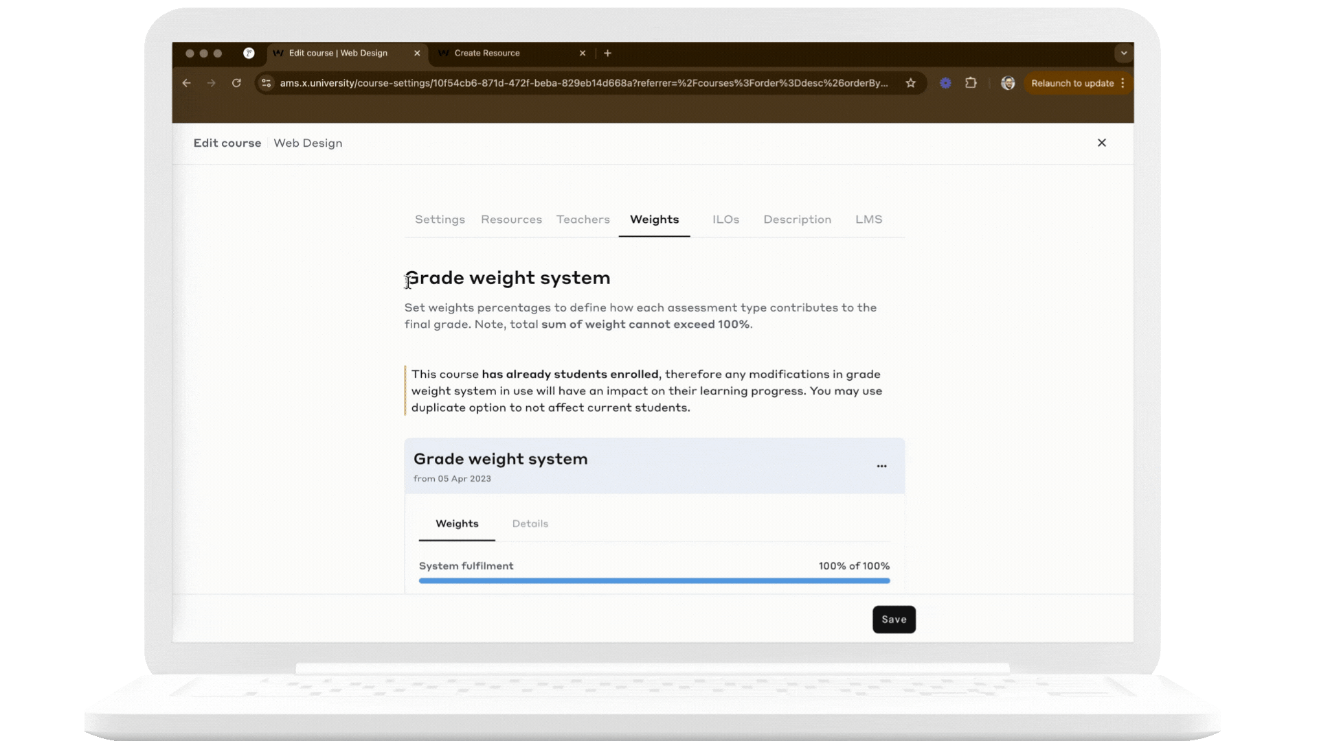Open the Grade weight system ellipsis menu
The image size is (1319, 741).
pos(881,466)
